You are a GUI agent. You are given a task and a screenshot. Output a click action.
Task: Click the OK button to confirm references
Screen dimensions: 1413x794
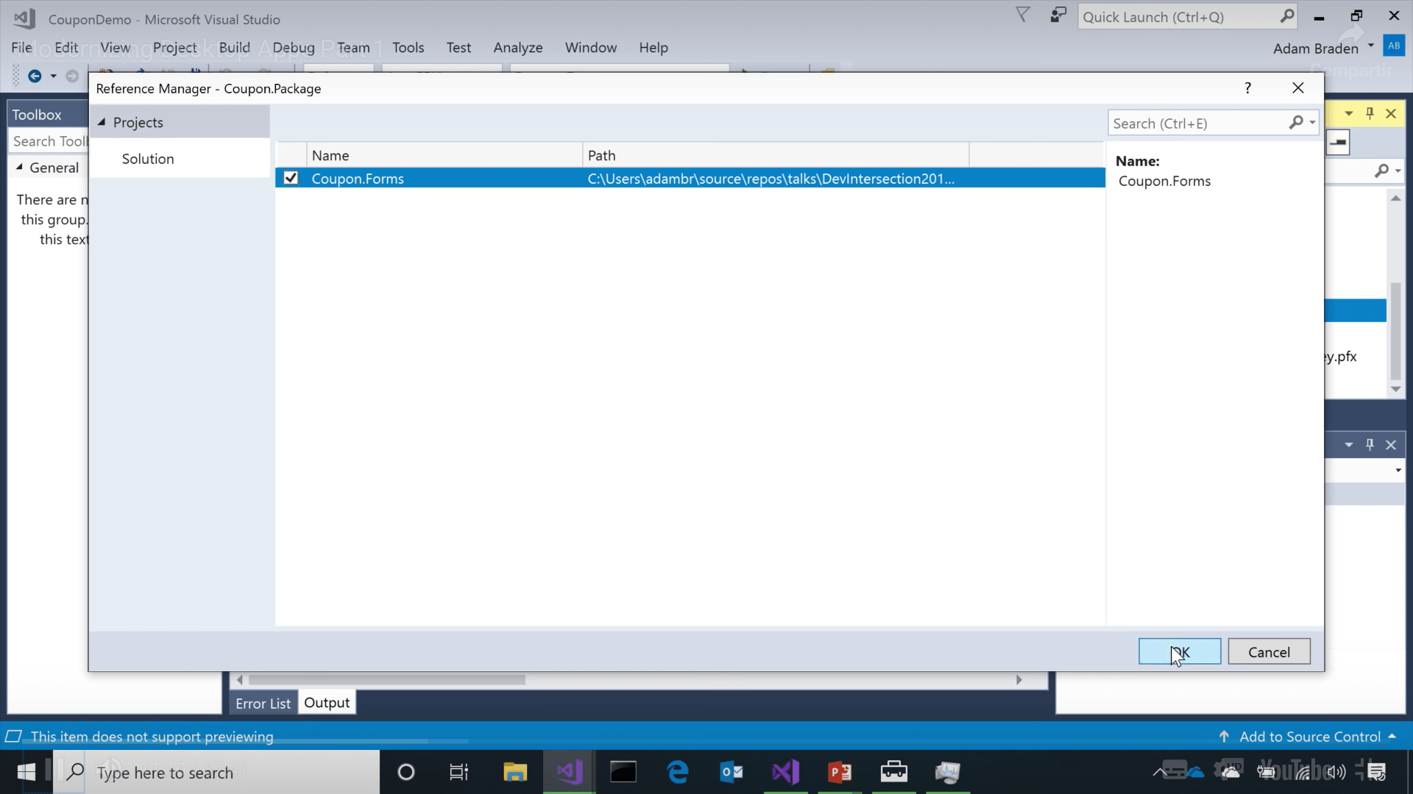pos(1178,651)
